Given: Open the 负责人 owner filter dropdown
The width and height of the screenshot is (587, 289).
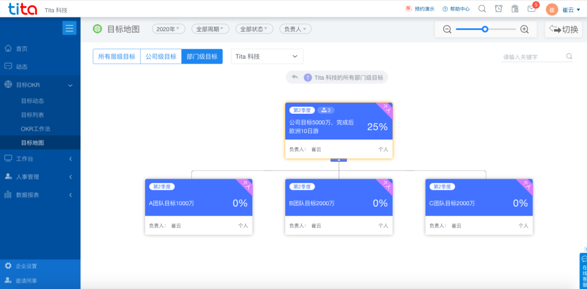Looking at the screenshot, I should [295, 29].
